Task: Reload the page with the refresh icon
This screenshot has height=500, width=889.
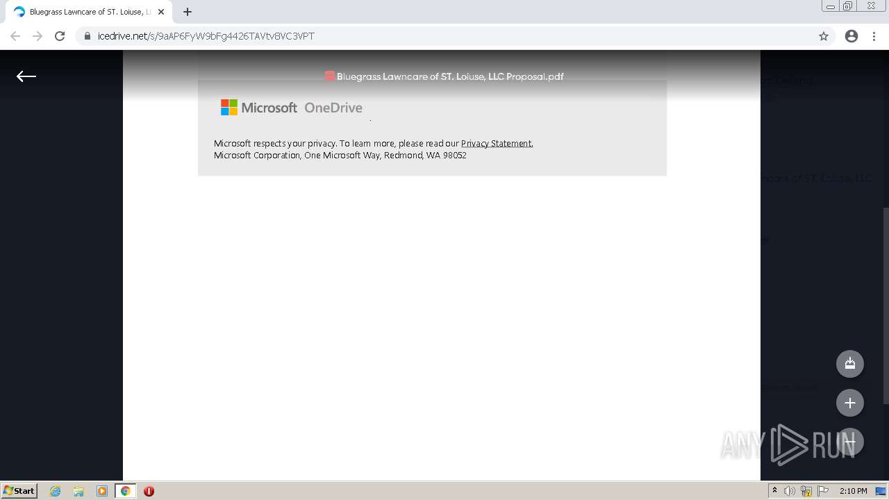Action: [60, 36]
